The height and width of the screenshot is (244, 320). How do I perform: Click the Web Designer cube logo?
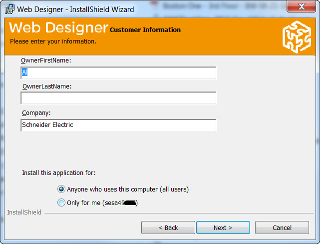[x=297, y=37]
